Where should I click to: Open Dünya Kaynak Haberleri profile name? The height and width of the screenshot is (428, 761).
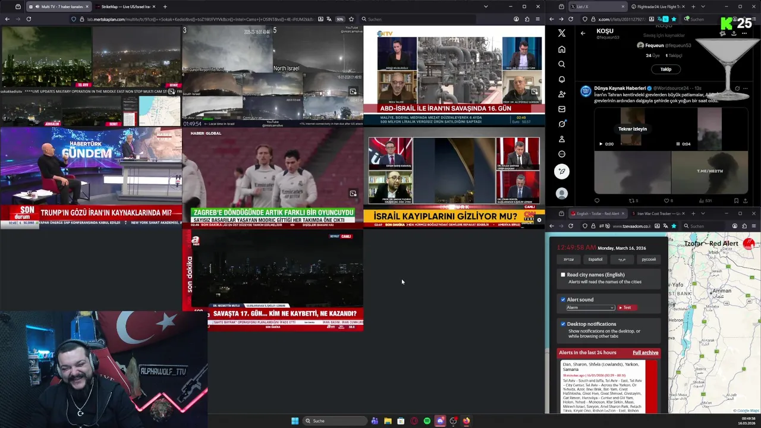(x=620, y=89)
